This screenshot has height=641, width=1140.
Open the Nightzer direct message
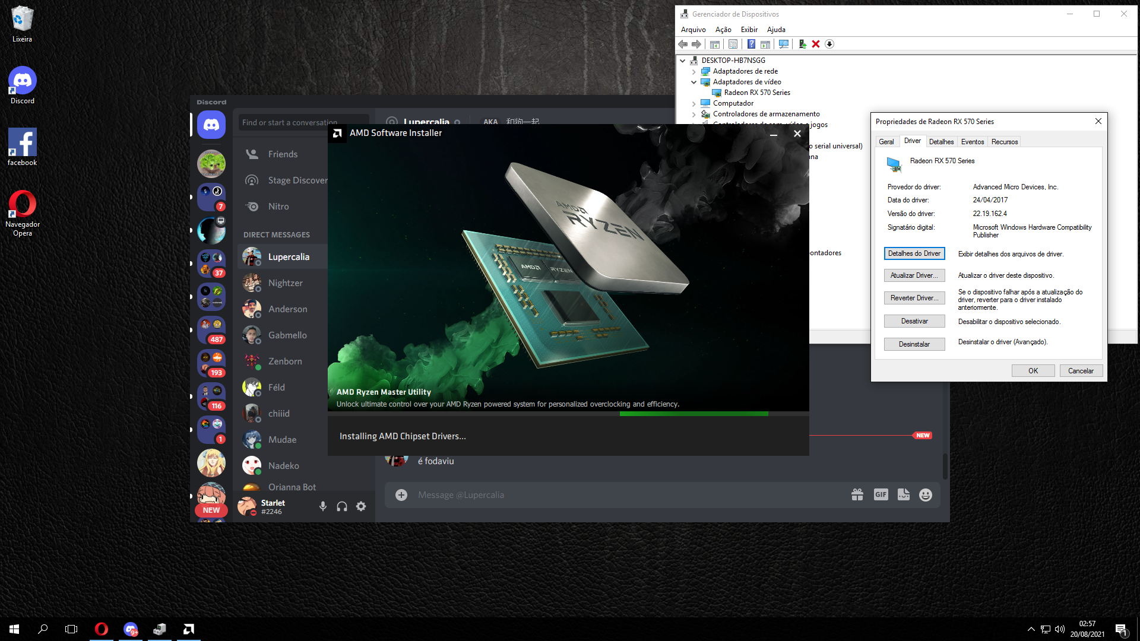pyautogui.click(x=283, y=283)
